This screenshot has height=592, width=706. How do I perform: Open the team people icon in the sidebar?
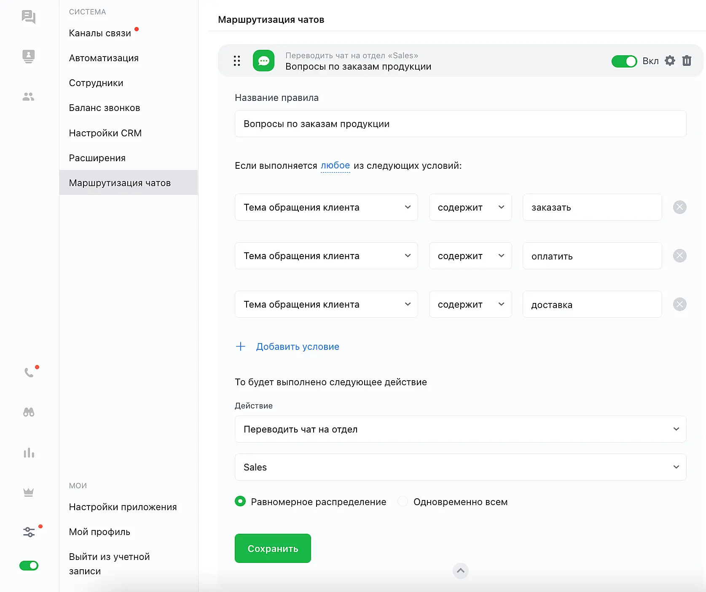[28, 97]
